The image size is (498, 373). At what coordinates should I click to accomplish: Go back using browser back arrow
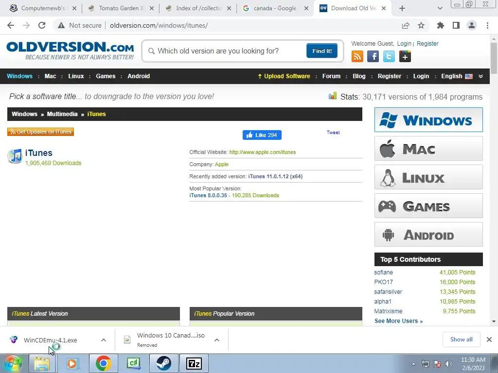[11, 25]
